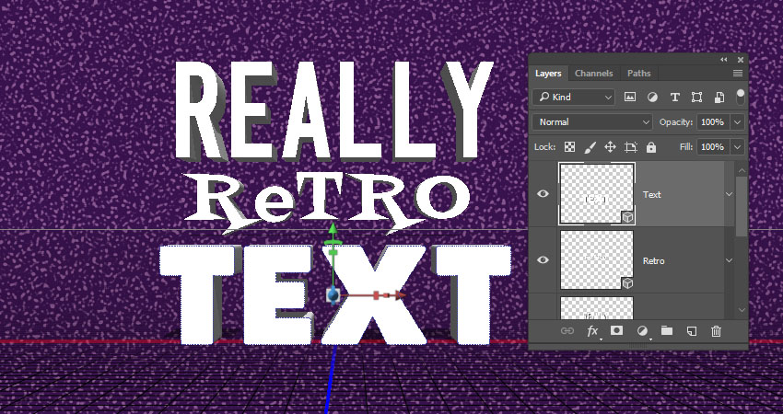
Task: Toggle the layer filtering switch
Action: pyautogui.click(x=741, y=95)
